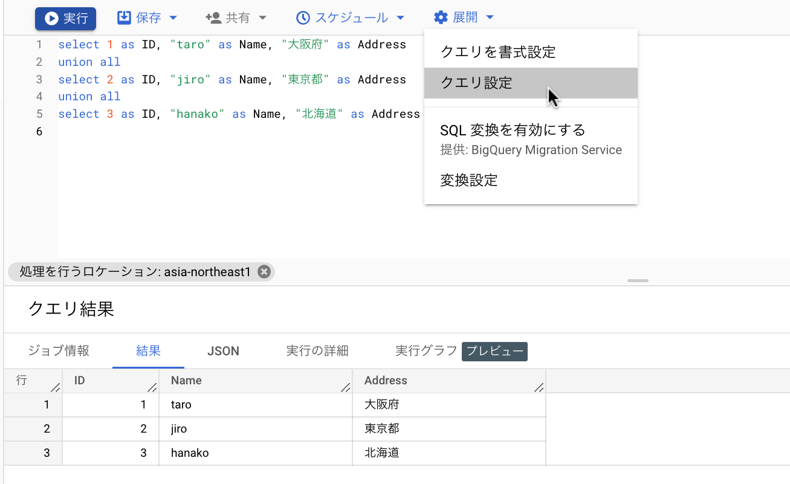Click the resize handle icon on the ID column header
This screenshot has width=790, height=484.
click(153, 388)
